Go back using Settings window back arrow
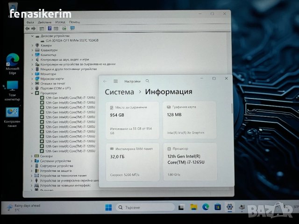Viewport: 299px width, 224px height. coord(105,81)
